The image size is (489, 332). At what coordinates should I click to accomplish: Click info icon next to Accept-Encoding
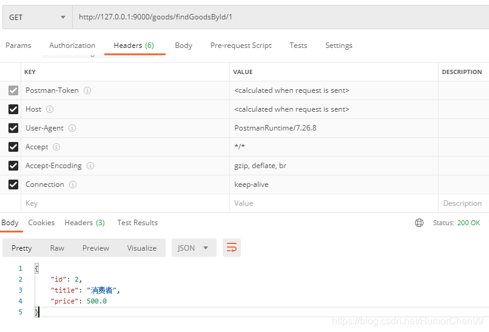pyautogui.click(x=90, y=166)
